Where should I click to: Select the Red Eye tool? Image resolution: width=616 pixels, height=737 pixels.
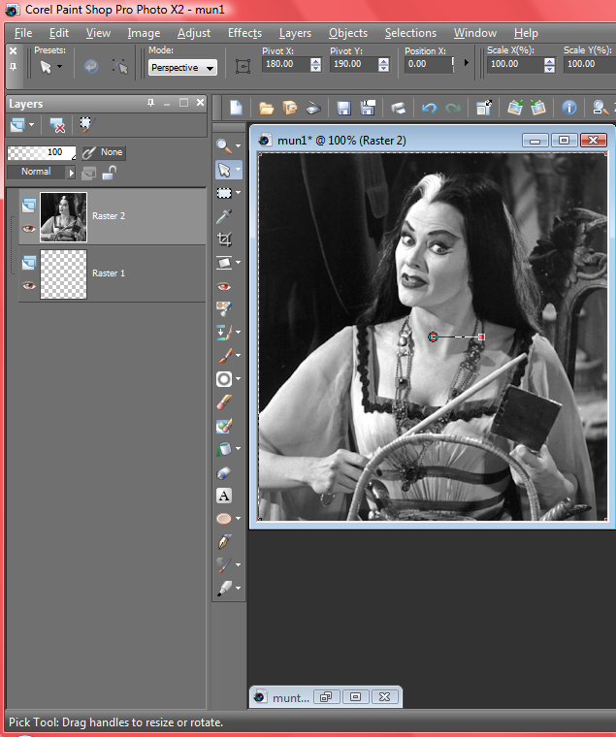[x=224, y=286]
